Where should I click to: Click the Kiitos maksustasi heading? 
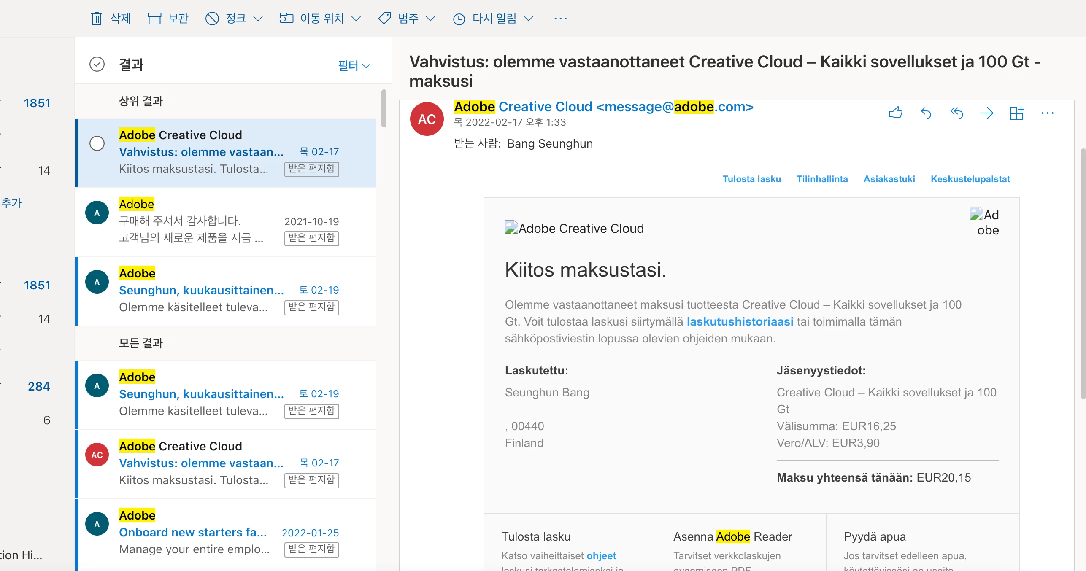586,270
